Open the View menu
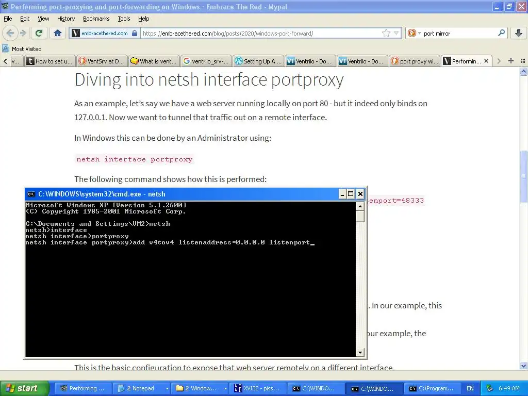Screen dimensions: 528x396 tap(43, 19)
